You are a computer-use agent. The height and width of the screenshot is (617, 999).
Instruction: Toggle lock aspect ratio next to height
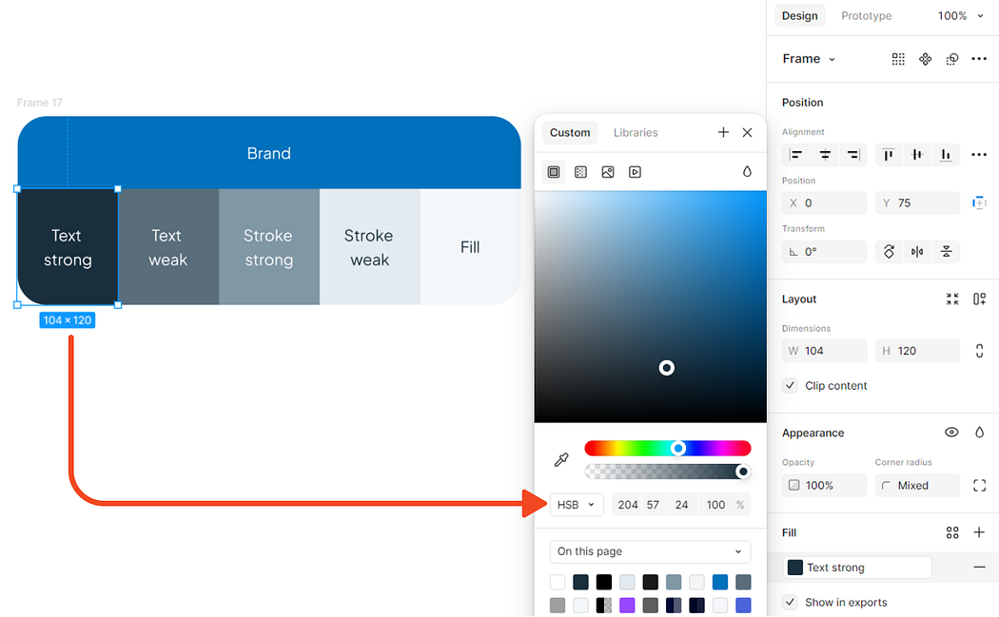(979, 351)
